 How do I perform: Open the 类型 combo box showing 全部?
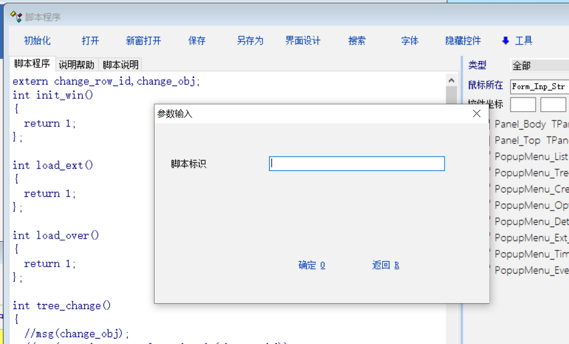[539, 65]
